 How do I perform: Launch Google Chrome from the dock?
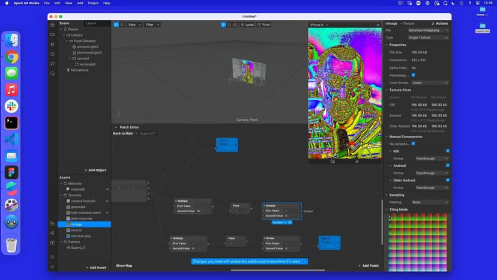[11, 57]
